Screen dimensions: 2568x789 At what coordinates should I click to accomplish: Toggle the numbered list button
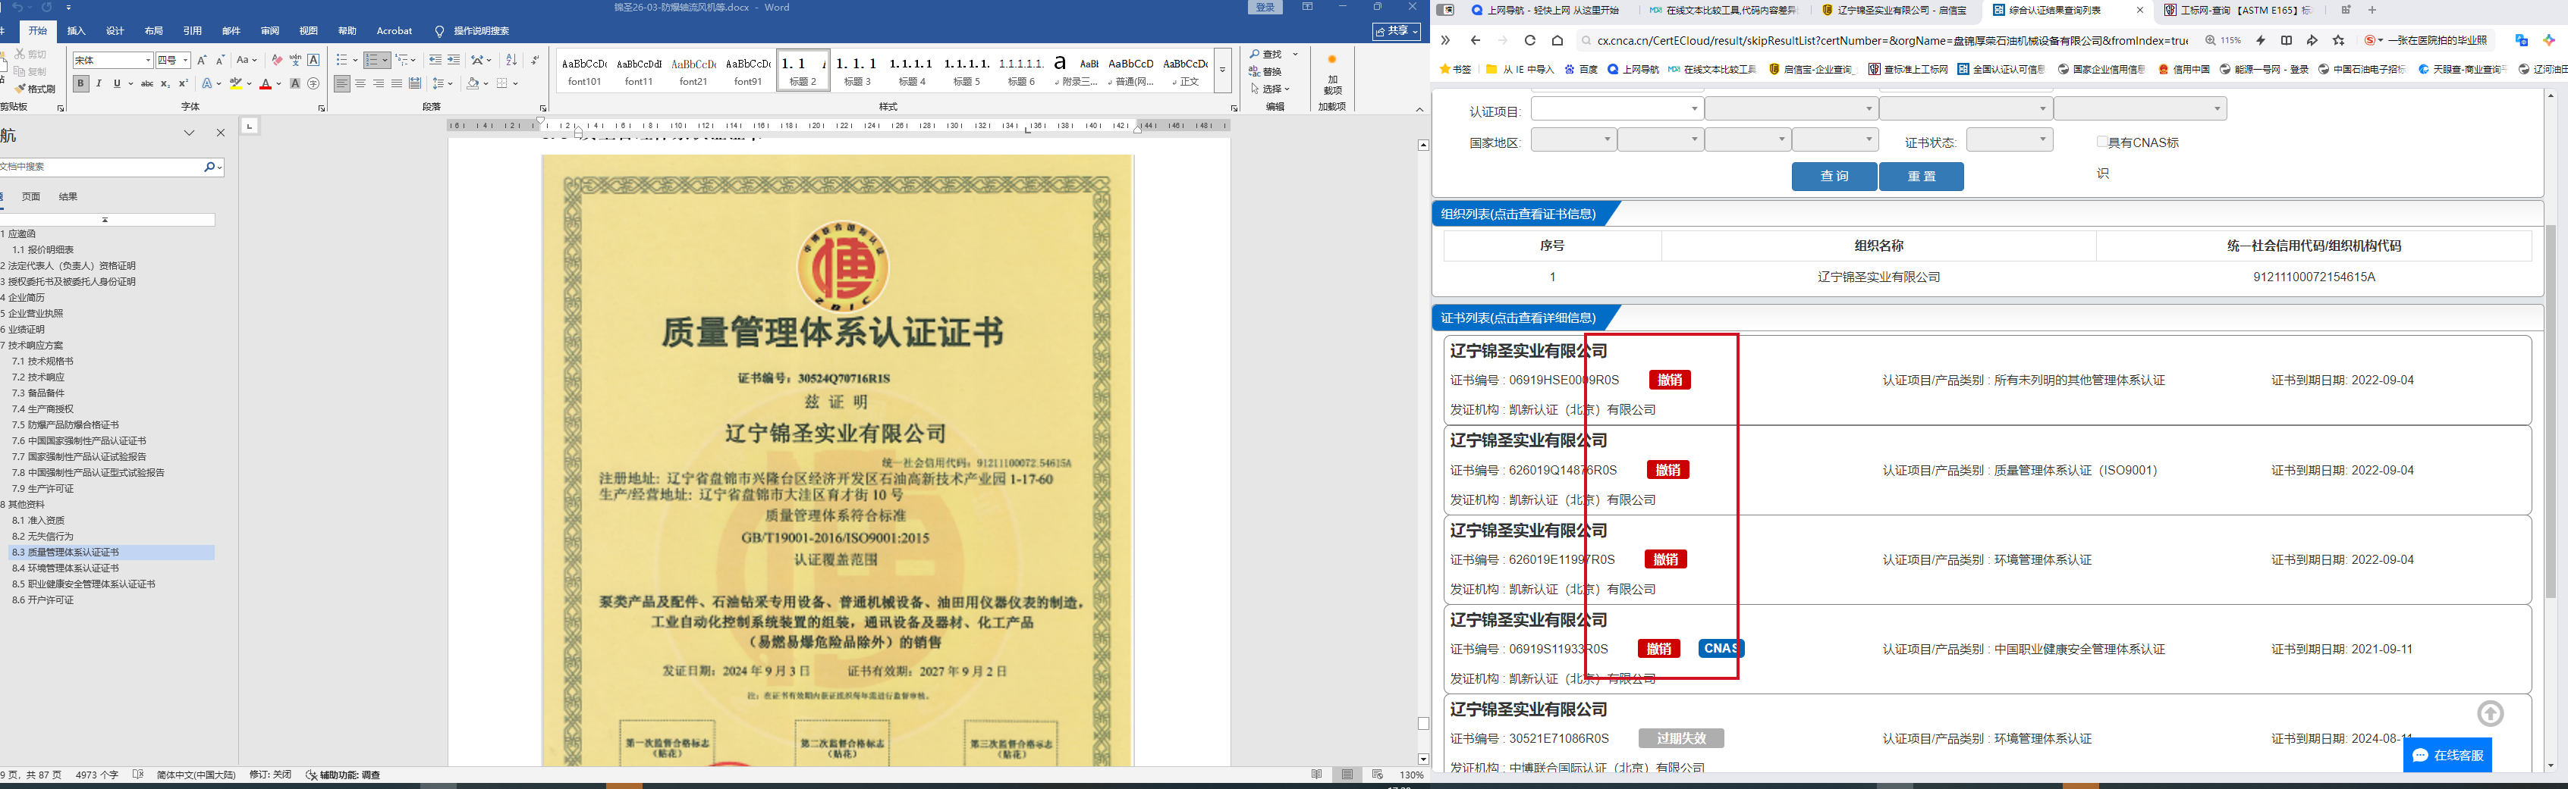pos(372,61)
